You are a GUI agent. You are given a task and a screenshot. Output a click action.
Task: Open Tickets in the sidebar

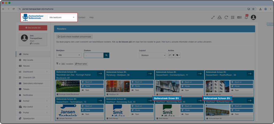pyautogui.click(x=33, y=89)
